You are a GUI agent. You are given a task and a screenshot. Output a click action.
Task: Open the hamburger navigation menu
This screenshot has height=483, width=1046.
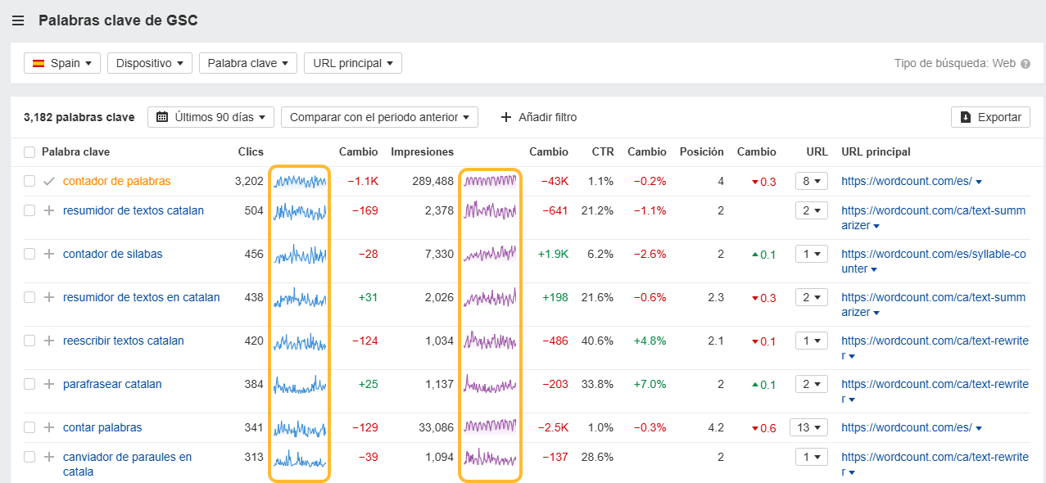tap(18, 20)
